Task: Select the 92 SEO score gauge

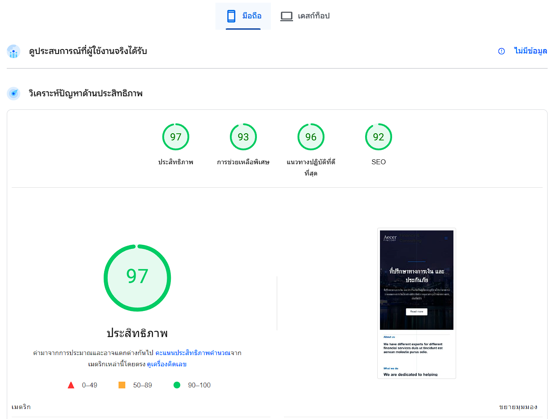Action: (x=379, y=137)
